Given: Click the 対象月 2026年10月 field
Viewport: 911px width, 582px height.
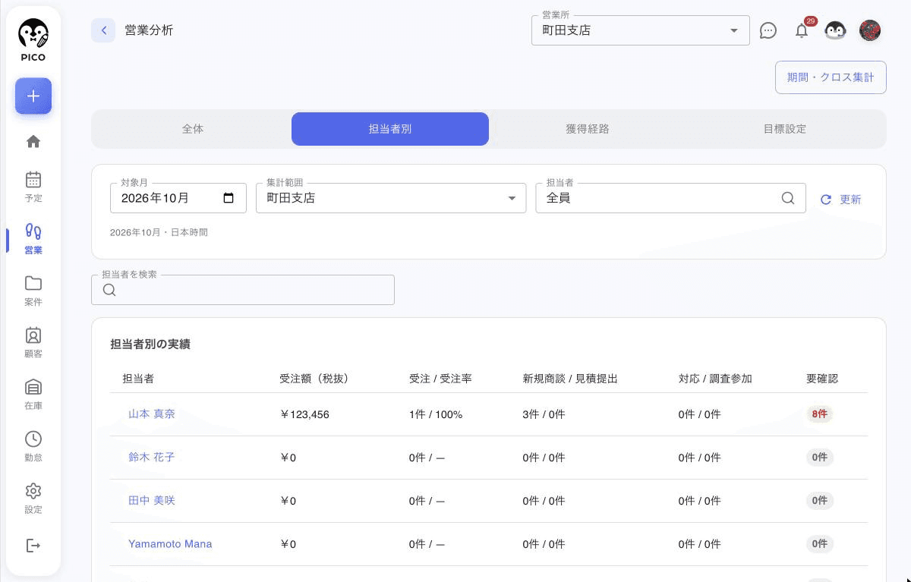Looking at the screenshot, I should coord(178,198).
